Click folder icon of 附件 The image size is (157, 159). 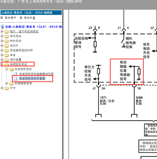(x=7, y=88)
